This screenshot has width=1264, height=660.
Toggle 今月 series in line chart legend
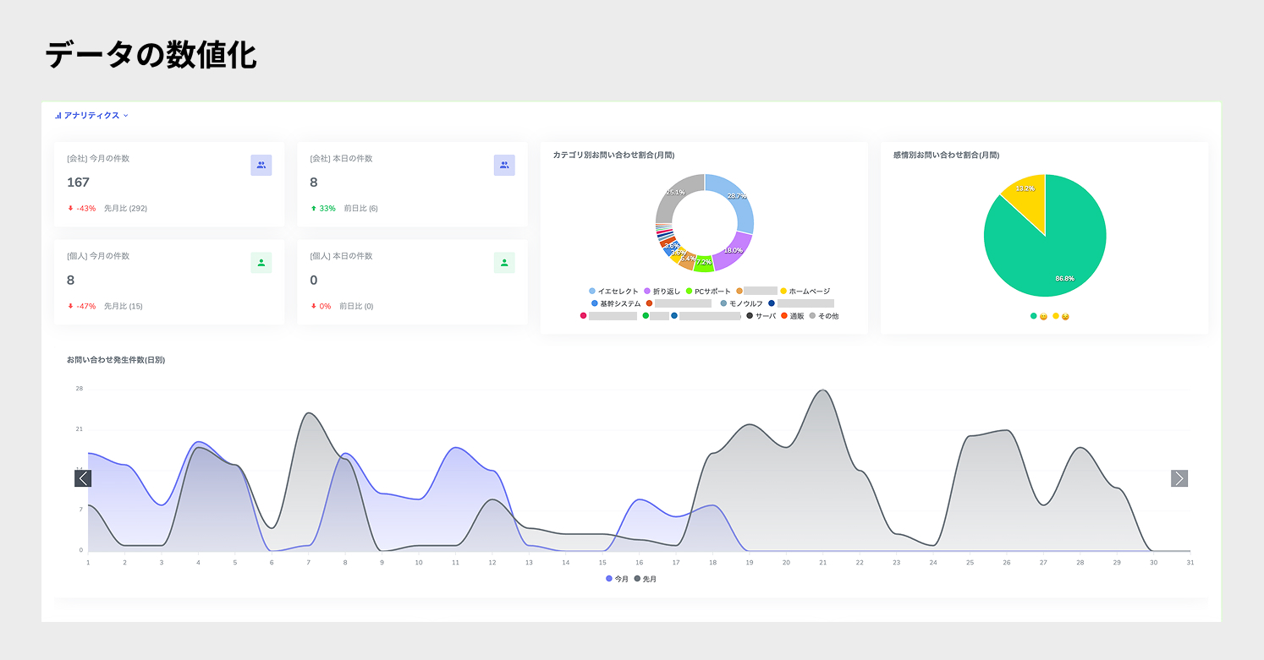[617, 579]
